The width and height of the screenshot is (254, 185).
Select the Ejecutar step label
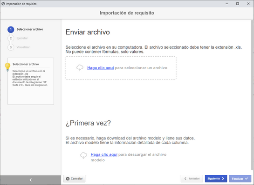(22, 38)
